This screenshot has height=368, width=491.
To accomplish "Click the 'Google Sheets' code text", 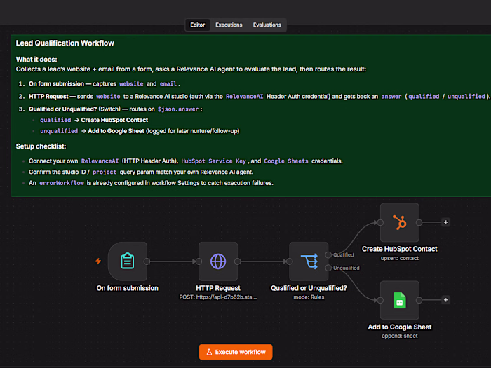I will [286, 161].
